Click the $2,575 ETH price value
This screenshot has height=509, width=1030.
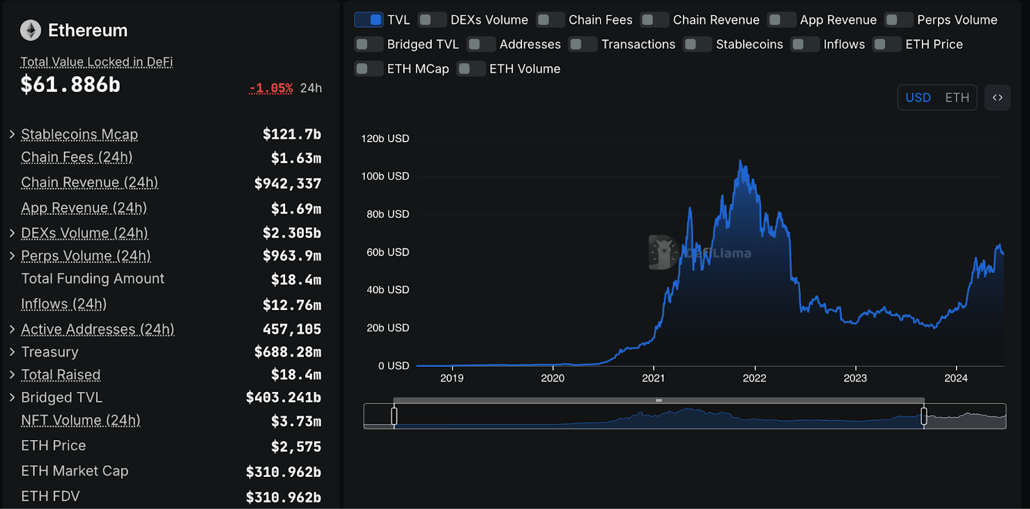(x=296, y=447)
